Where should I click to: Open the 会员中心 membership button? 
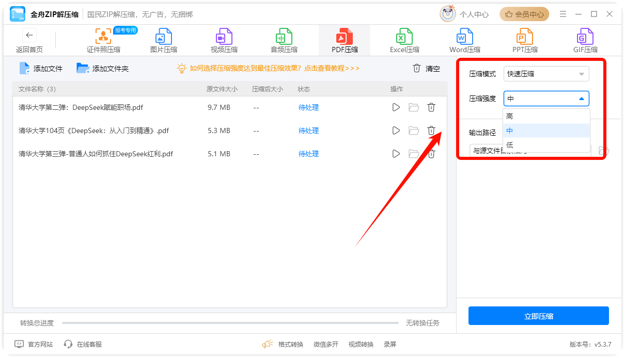524,14
